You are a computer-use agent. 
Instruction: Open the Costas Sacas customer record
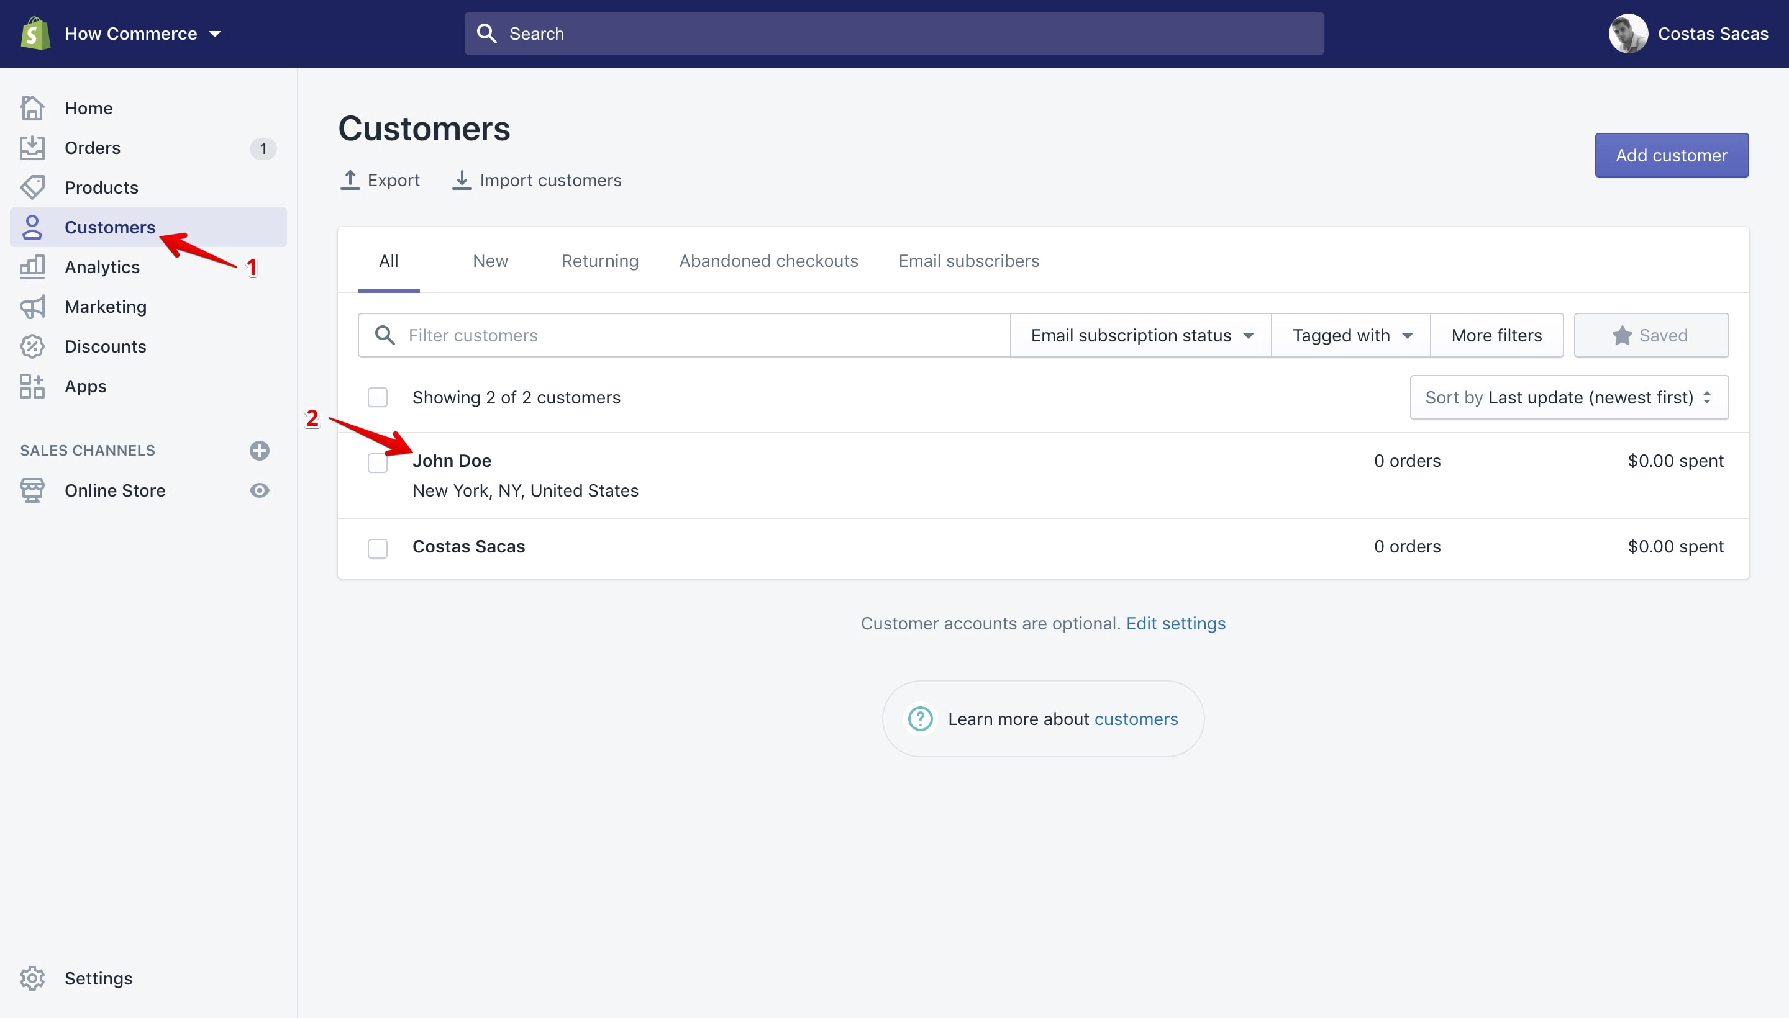tap(468, 546)
